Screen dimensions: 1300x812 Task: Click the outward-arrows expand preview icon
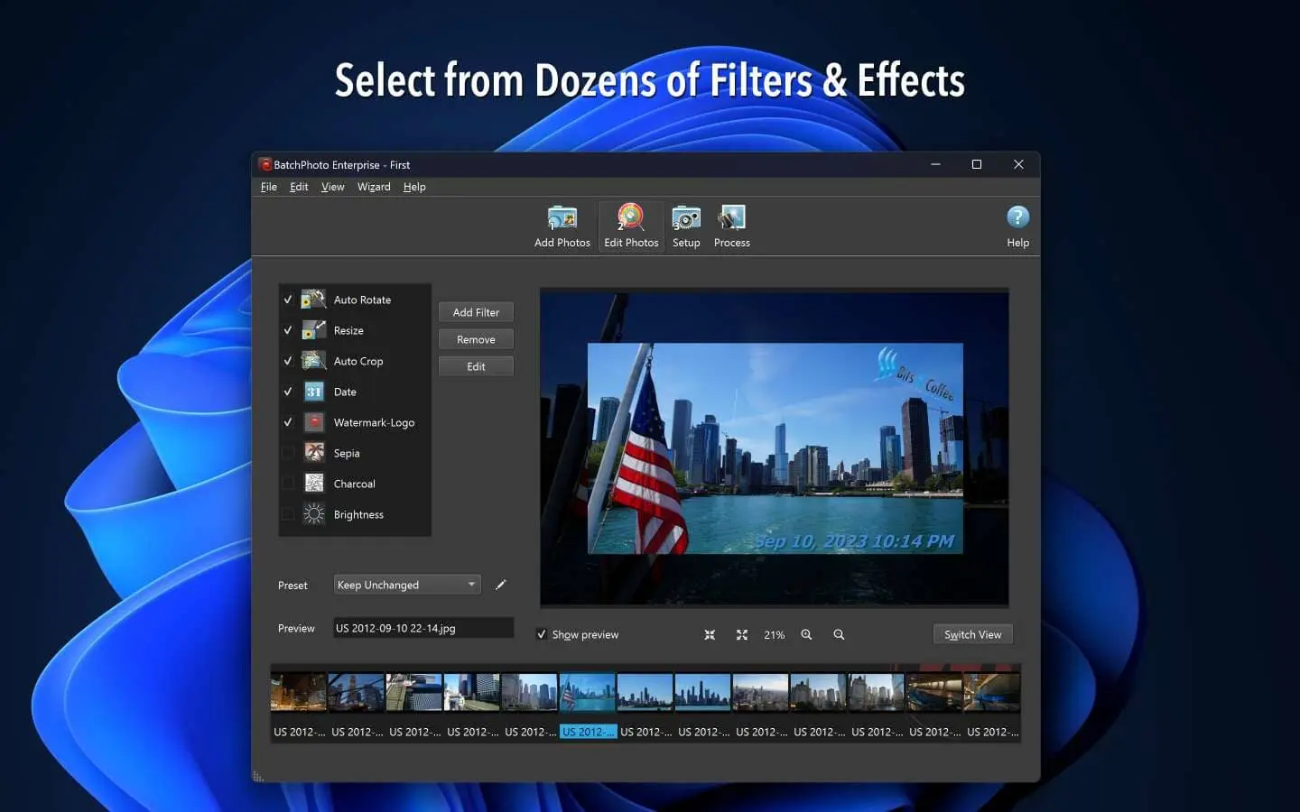pyautogui.click(x=742, y=635)
